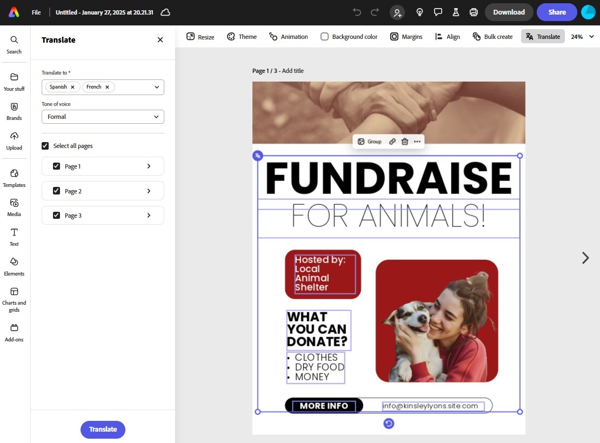Open the comments panel icon
The width and height of the screenshot is (600, 443).
click(438, 12)
